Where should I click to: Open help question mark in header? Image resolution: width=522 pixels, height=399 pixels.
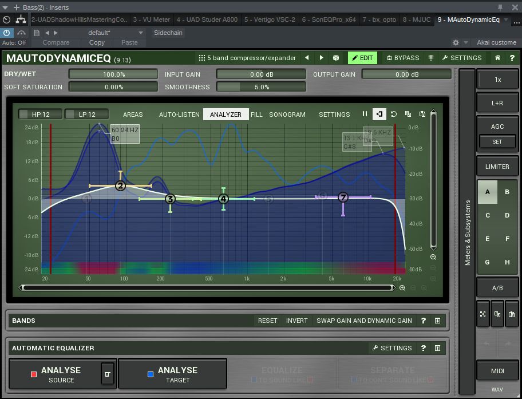pos(512,58)
